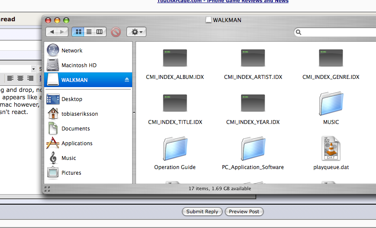Click the red prohibition toolbar icon
Image resolution: width=376 pixels, height=228 pixels.
(116, 32)
